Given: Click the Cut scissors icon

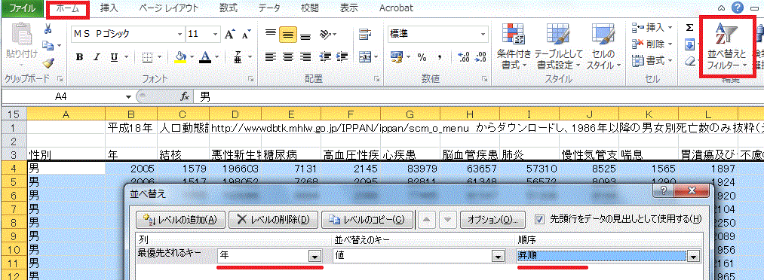Looking at the screenshot, I should coord(48,29).
